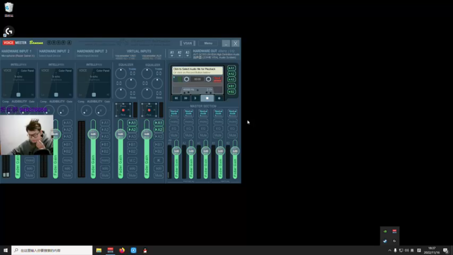Image resolution: width=453 pixels, height=255 pixels.
Task: Click the VAIO front-rear panner pad
Action: point(123,110)
